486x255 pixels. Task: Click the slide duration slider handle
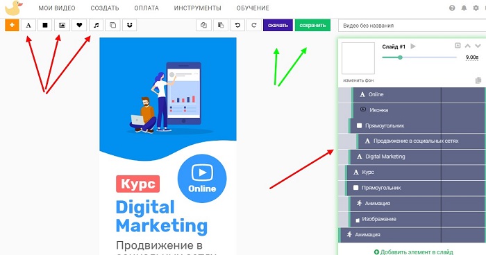(400, 58)
